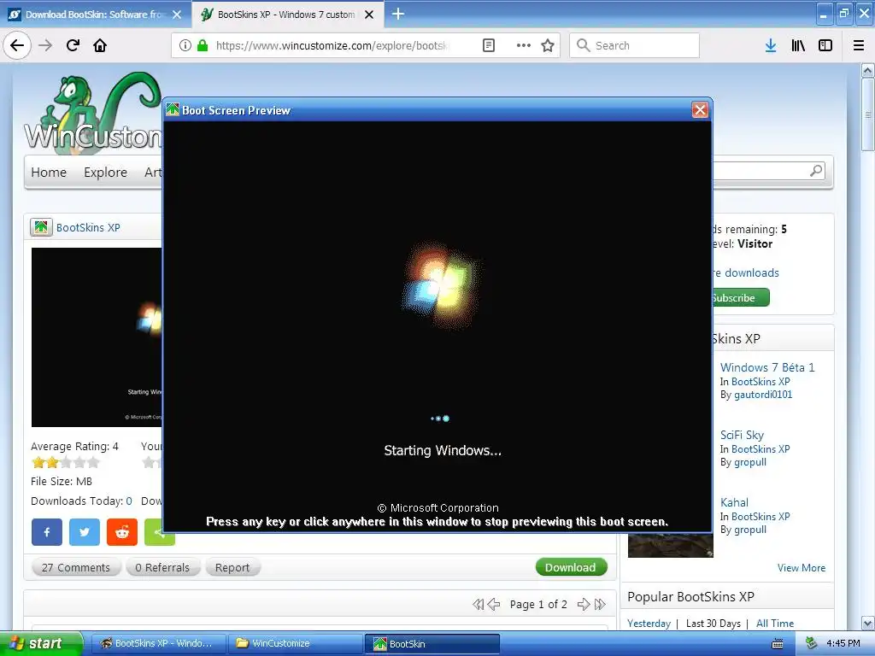Open the 0 Referrals button
Screen dimensions: 875x656
(x=162, y=567)
